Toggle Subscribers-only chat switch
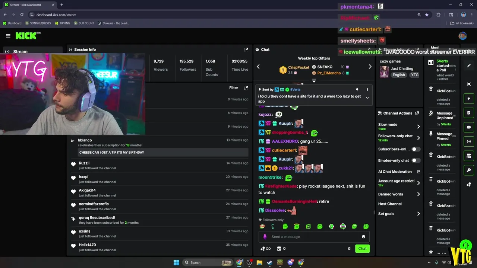The height and width of the screenshot is (268, 477). (x=416, y=149)
